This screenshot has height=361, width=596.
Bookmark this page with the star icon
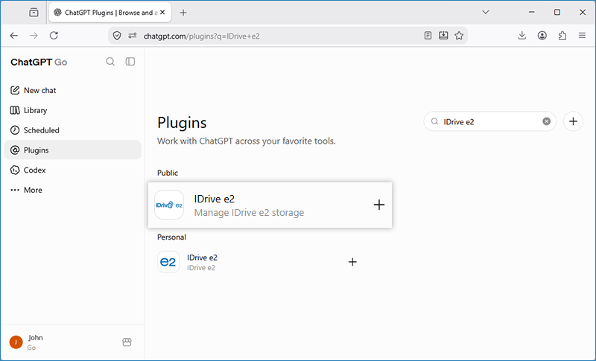(459, 36)
